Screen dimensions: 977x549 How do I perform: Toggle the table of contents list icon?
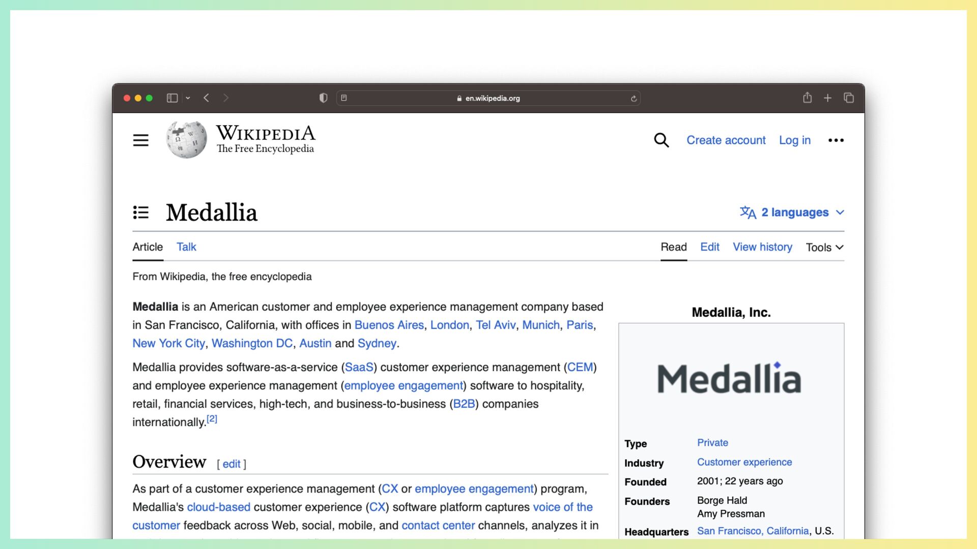pyautogui.click(x=141, y=212)
